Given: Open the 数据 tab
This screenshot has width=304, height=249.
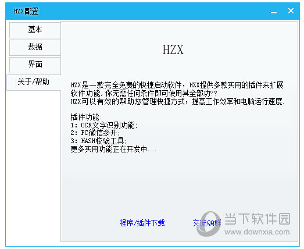Looking at the screenshot, I should coord(35,48).
